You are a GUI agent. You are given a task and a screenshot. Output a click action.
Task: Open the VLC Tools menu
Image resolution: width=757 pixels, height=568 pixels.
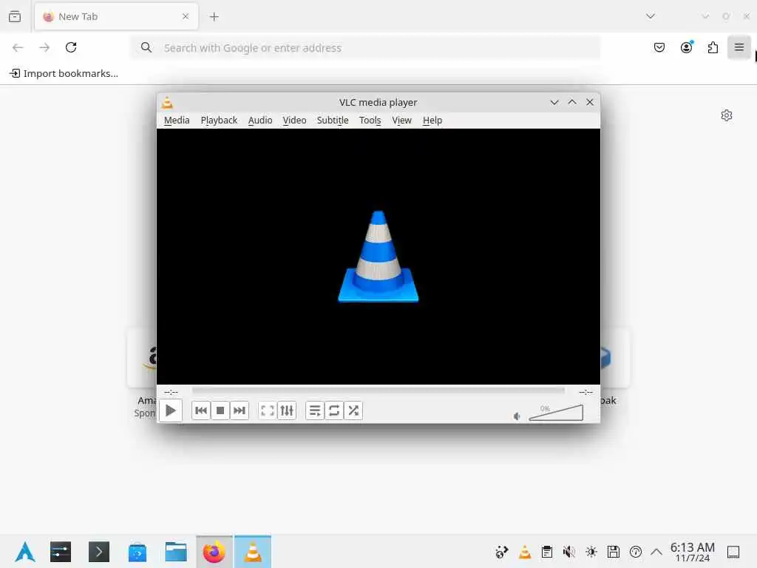[370, 121]
